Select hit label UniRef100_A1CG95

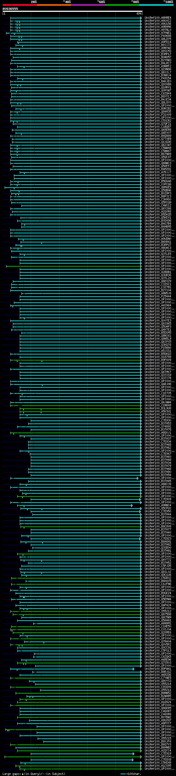point(158,766)
